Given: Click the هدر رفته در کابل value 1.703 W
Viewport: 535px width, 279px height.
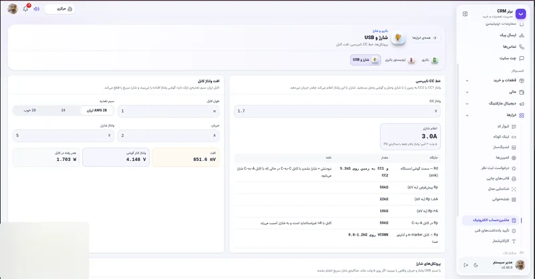Looking at the screenshot, I should (x=46, y=157).
